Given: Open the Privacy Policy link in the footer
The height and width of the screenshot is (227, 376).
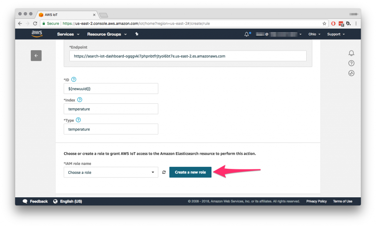Looking at the screenshot, I should [x=316, y=201].
